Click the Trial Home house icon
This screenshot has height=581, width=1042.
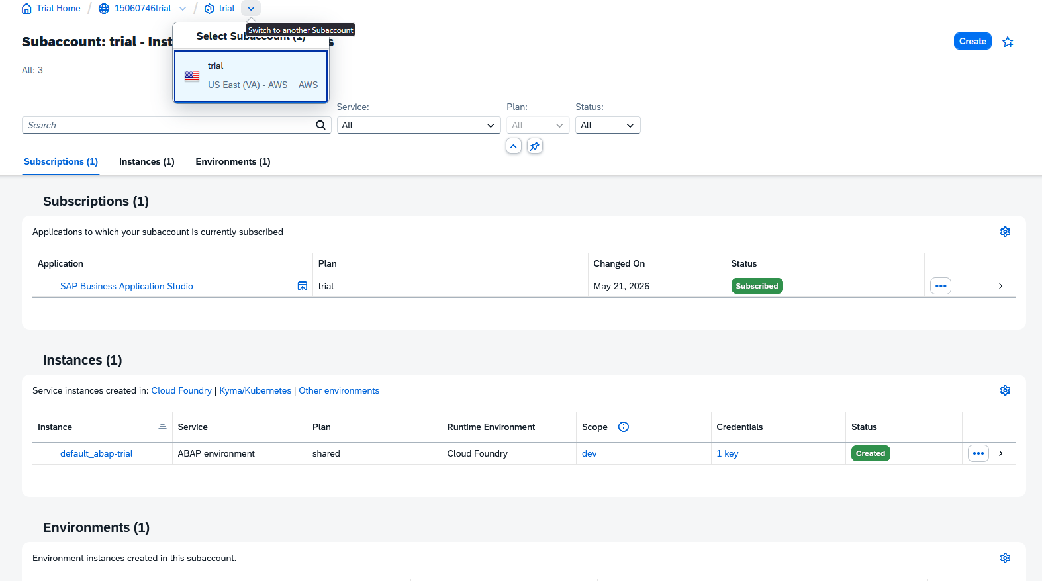[26, 9]
